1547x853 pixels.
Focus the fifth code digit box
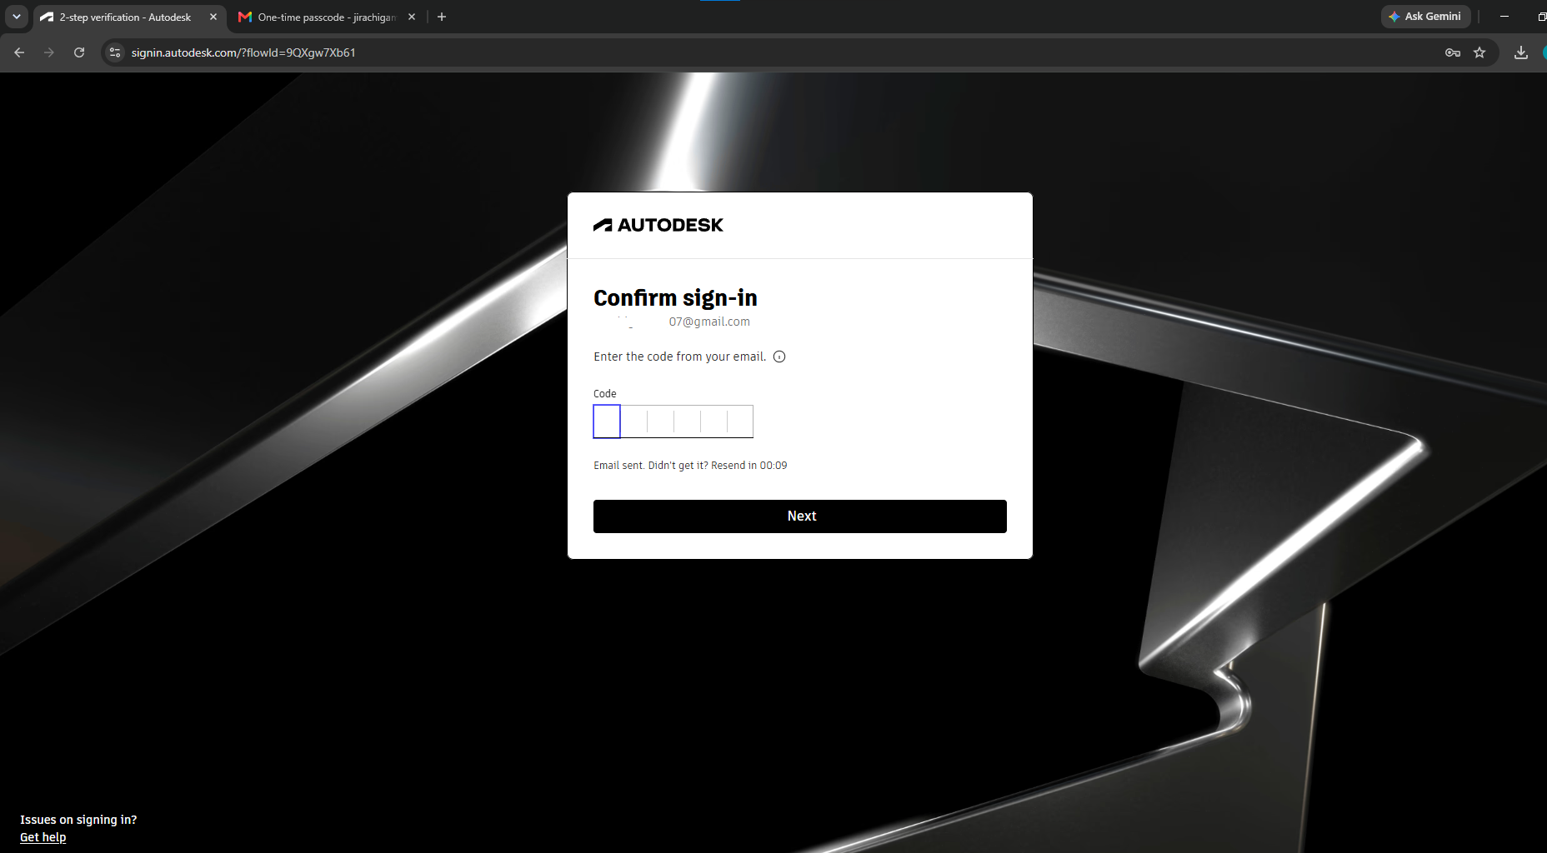(x=713, y=422)
